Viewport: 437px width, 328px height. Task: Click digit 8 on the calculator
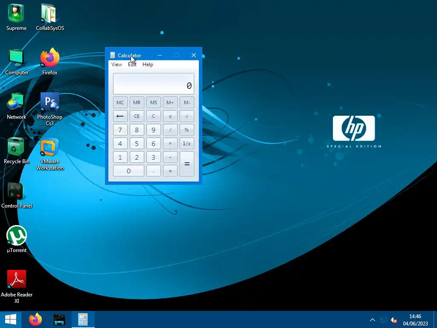click(137, 130)
